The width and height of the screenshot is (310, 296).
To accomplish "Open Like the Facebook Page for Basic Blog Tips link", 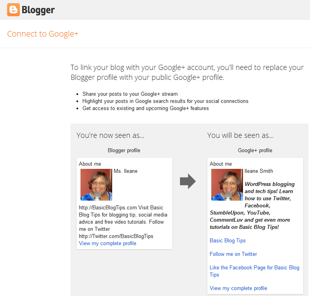I will coord(255,271).
